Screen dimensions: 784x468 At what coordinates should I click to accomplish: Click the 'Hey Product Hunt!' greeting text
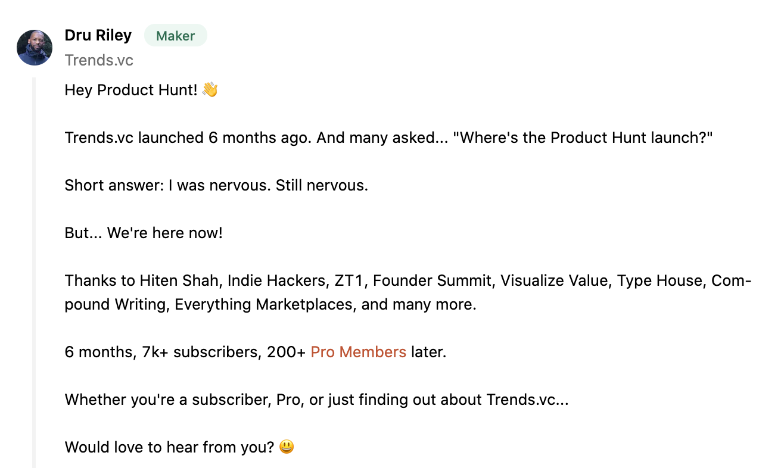click(x=131, y=90)
